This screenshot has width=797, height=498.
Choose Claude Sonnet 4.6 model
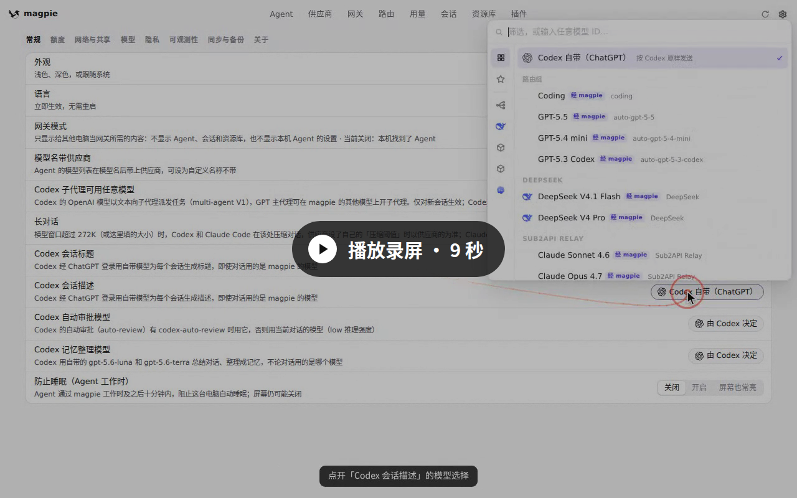tap(653, 255)
